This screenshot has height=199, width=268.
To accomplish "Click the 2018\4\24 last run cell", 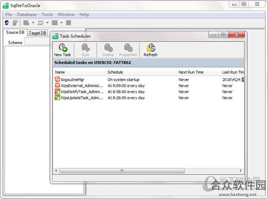I will (x=233, y=80).
